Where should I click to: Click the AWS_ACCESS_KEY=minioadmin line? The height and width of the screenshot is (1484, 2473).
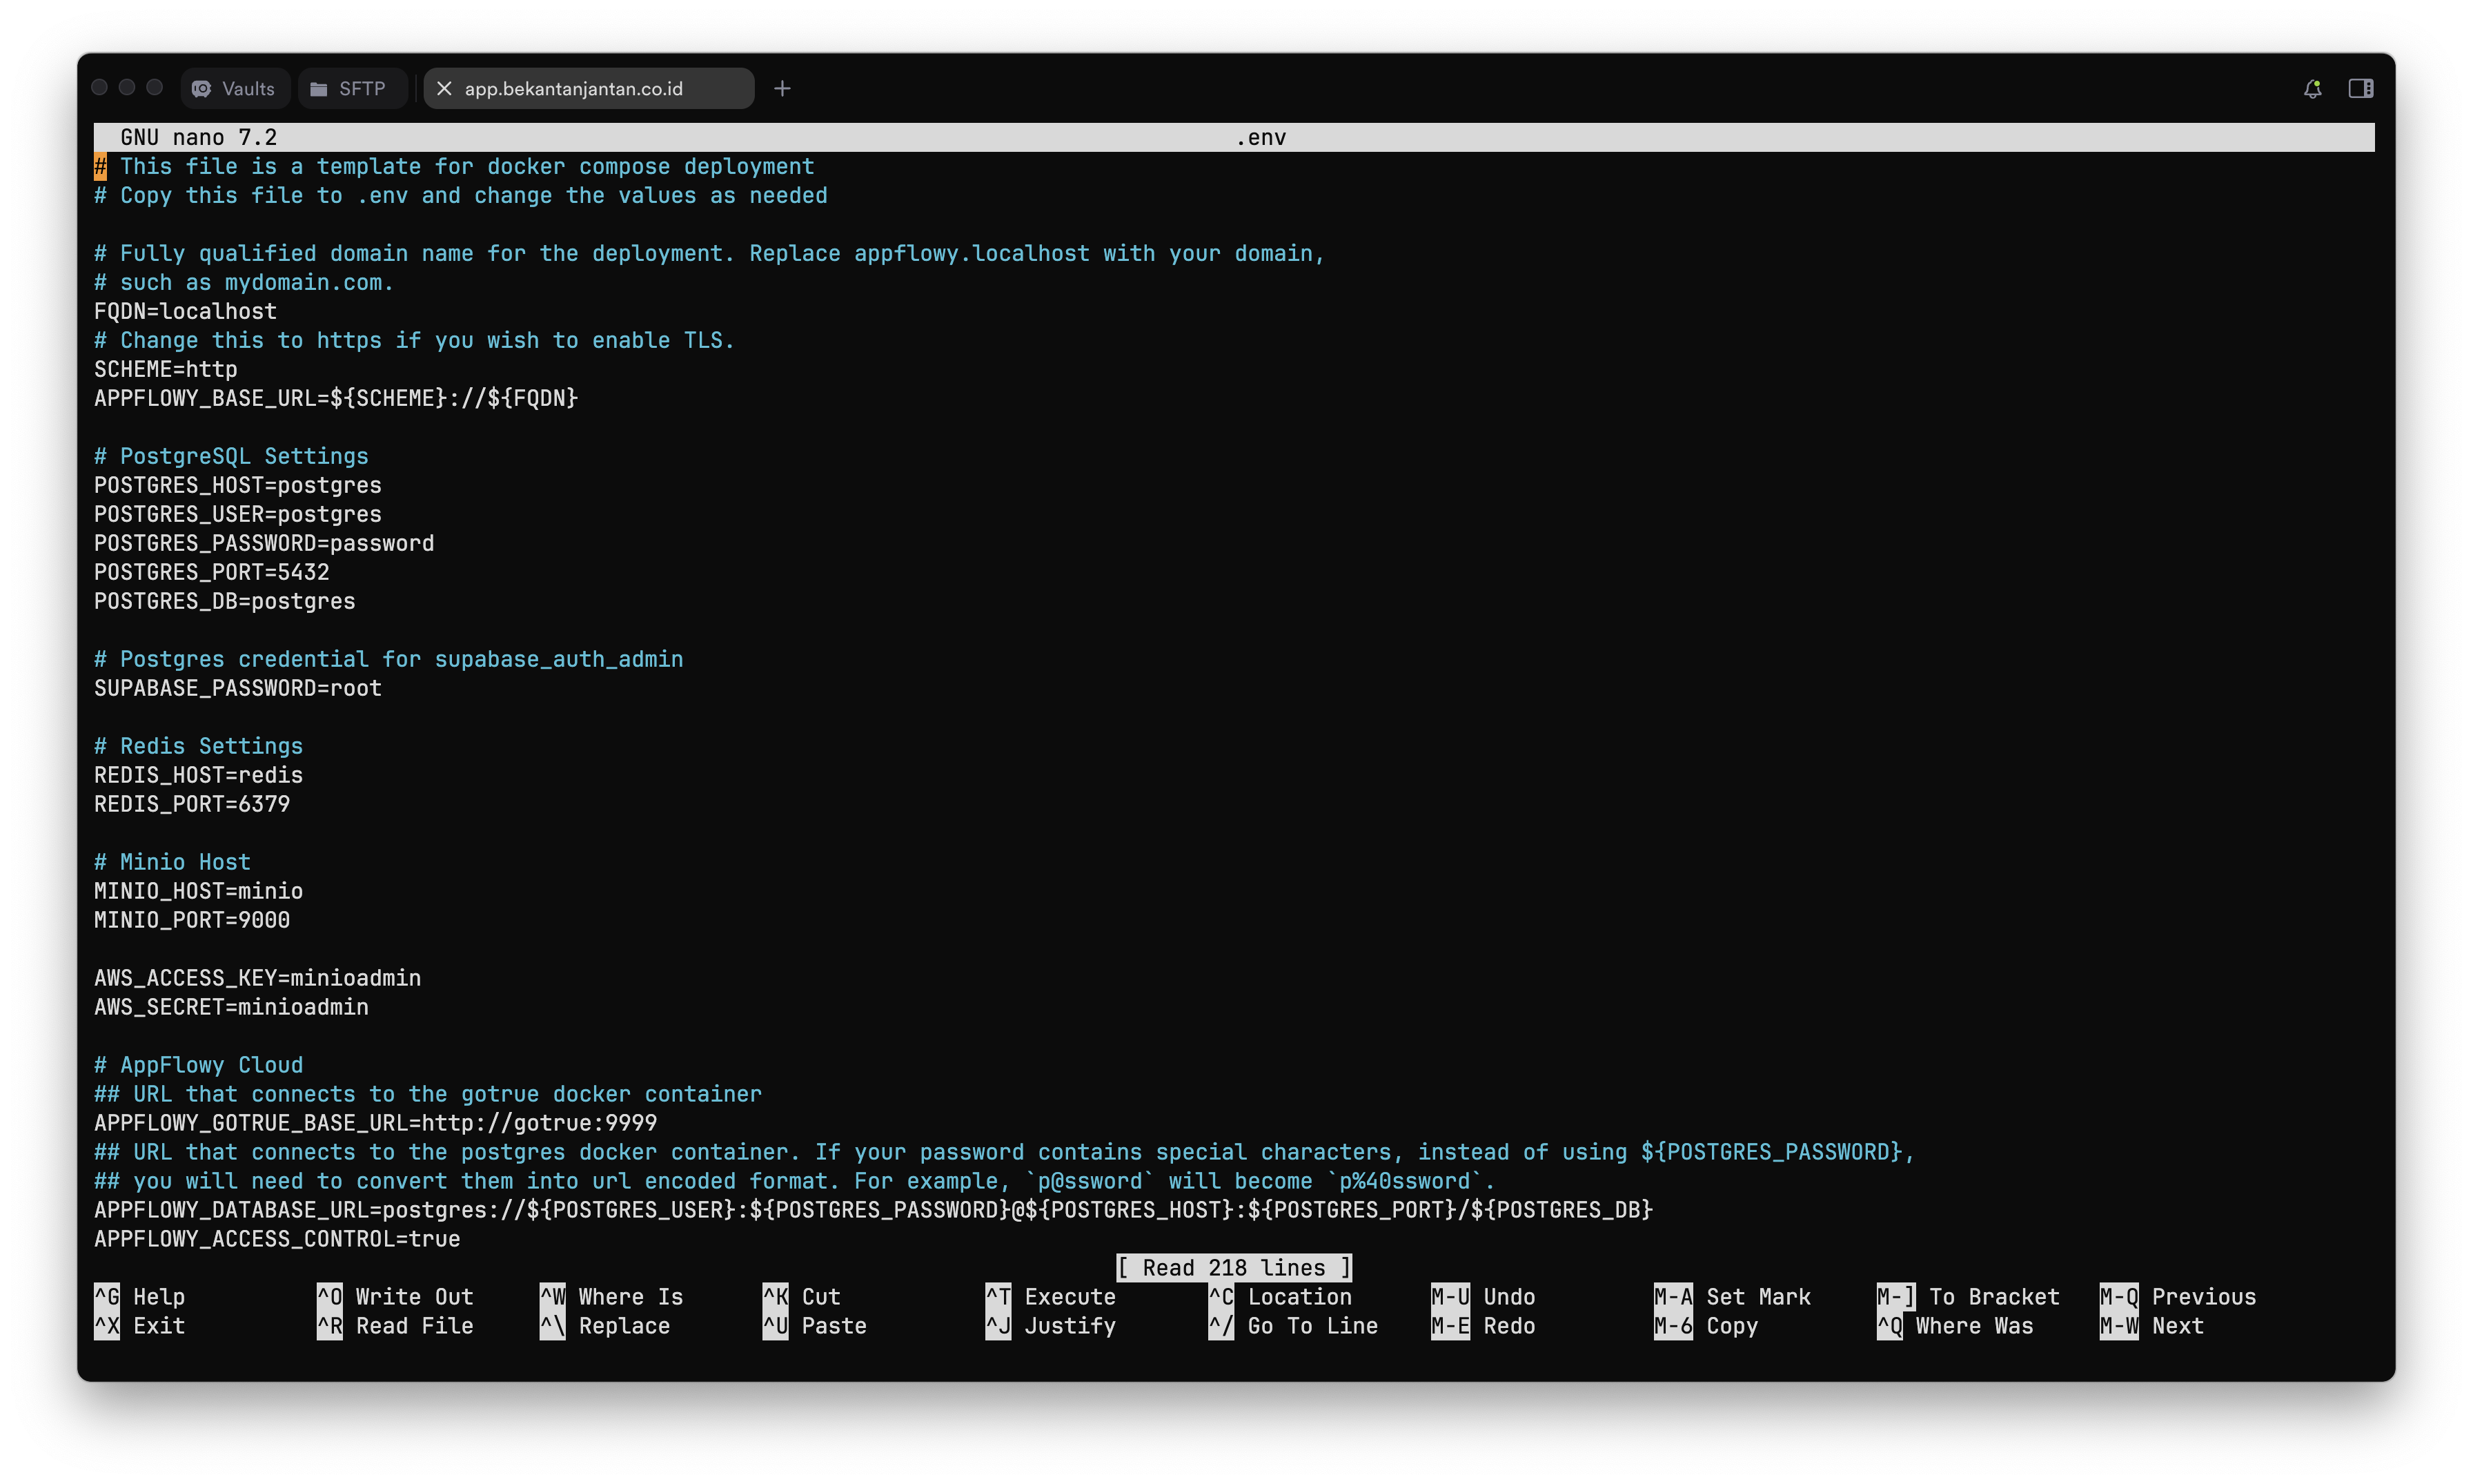[258, 978]
